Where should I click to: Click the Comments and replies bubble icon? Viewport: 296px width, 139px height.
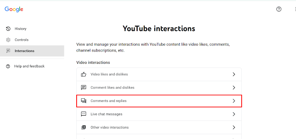coord(84,101)
